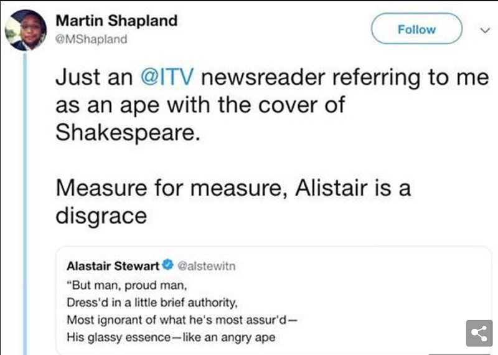Image resolution: width=498 pixels, height=355 pixels.
Task: Select the @alstewitn handle
Action: pyautogui.click(x=207, y=266)
